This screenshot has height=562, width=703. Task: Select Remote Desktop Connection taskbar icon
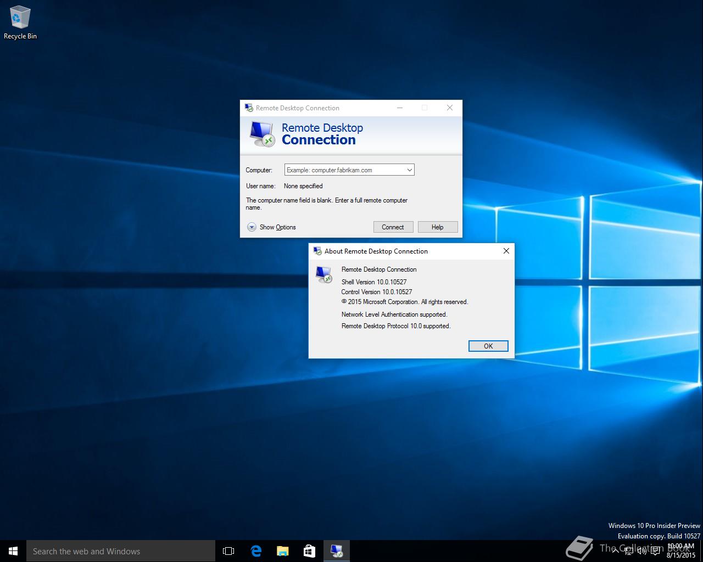[x=337, y=551]
